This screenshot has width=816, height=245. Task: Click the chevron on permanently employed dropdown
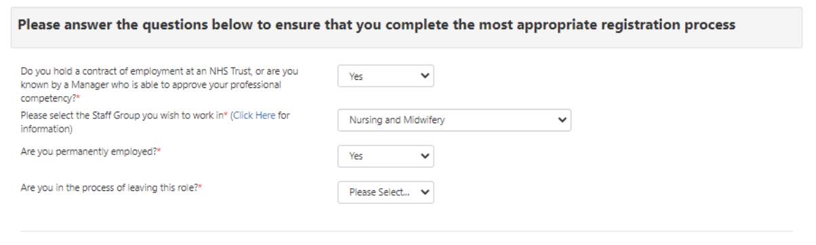425,156
